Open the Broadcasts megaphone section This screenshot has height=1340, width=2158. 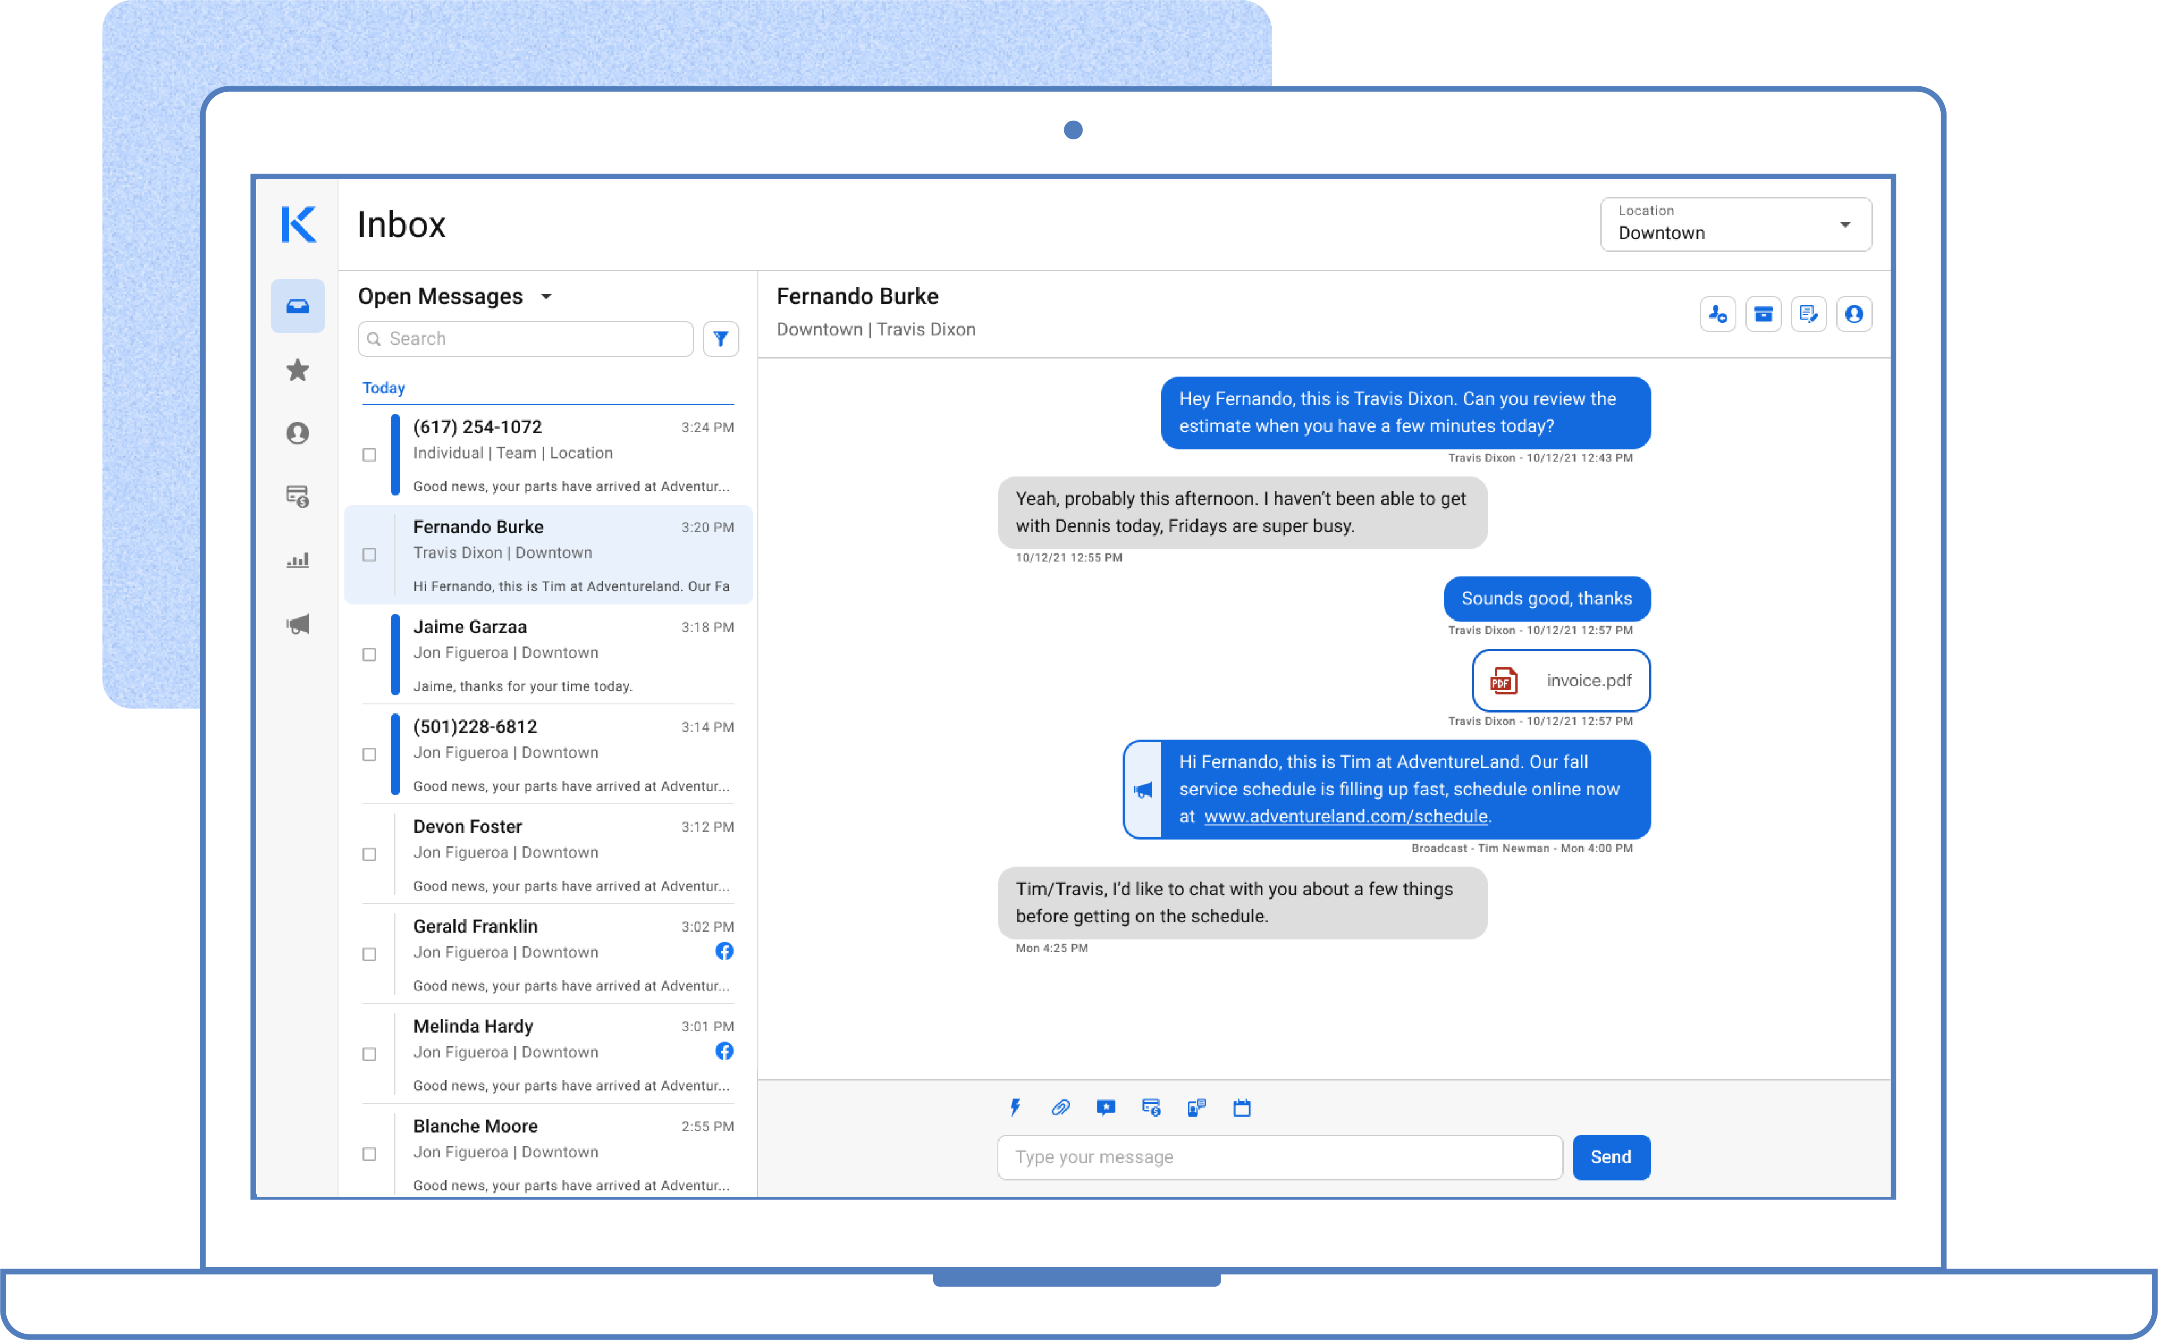pyautogui.click(x=298, y=624)
